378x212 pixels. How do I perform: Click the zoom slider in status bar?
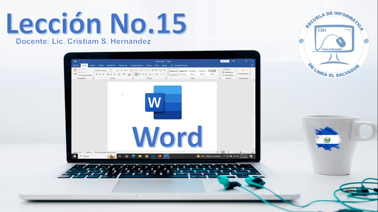tap(240, 152)
